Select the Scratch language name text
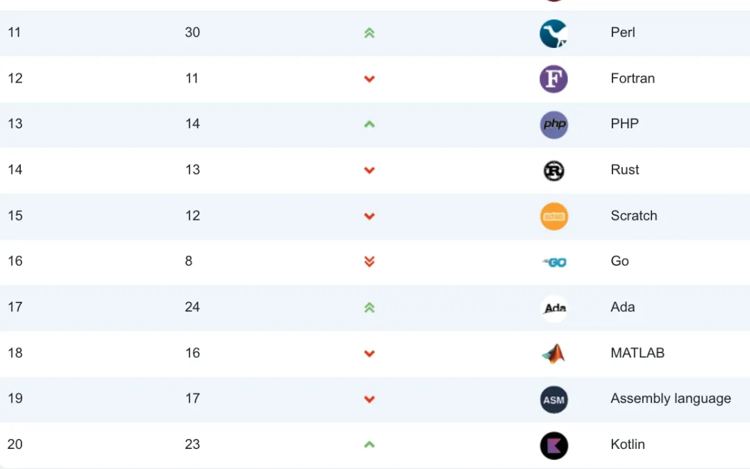This screenshot has height=469, width=750. pos(634,216)
